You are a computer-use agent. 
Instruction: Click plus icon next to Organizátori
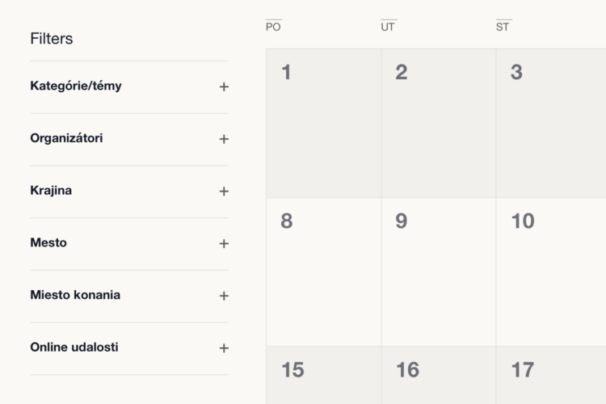(x=224, y=139)
